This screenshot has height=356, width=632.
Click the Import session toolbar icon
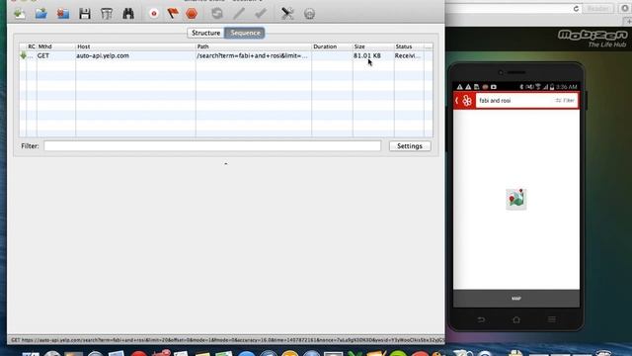click(20, 14)
